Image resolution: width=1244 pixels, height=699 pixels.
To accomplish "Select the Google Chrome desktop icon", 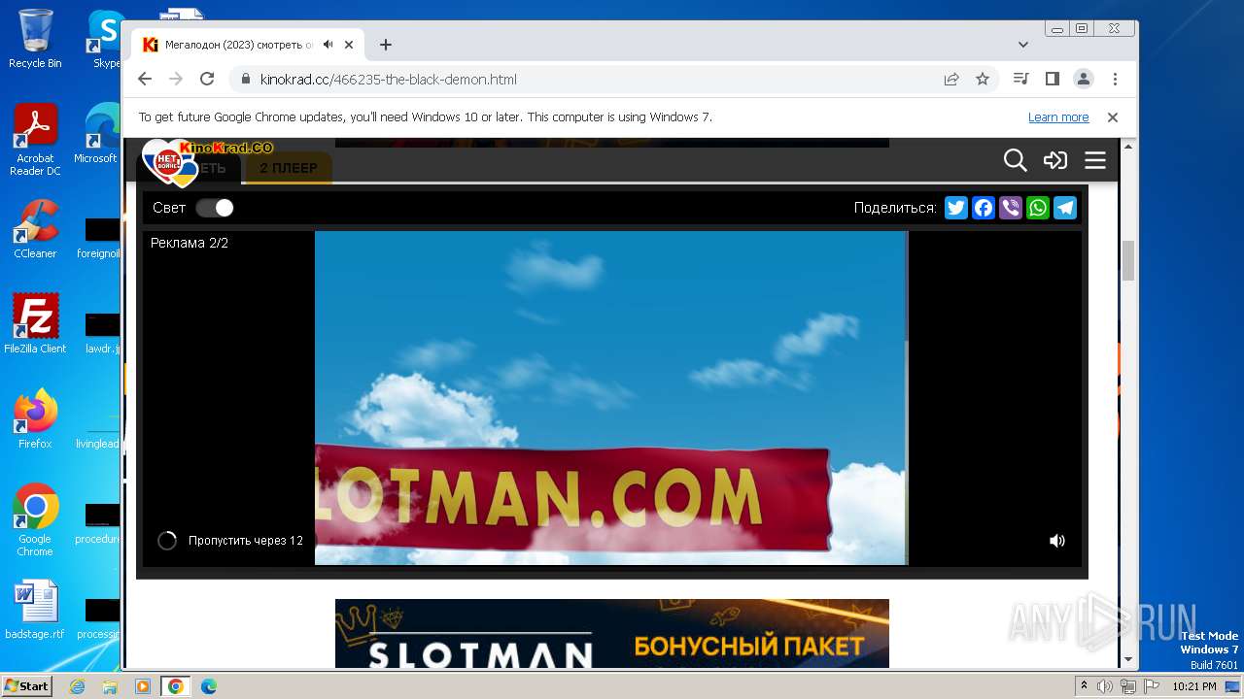I will [x=35, y=519].
